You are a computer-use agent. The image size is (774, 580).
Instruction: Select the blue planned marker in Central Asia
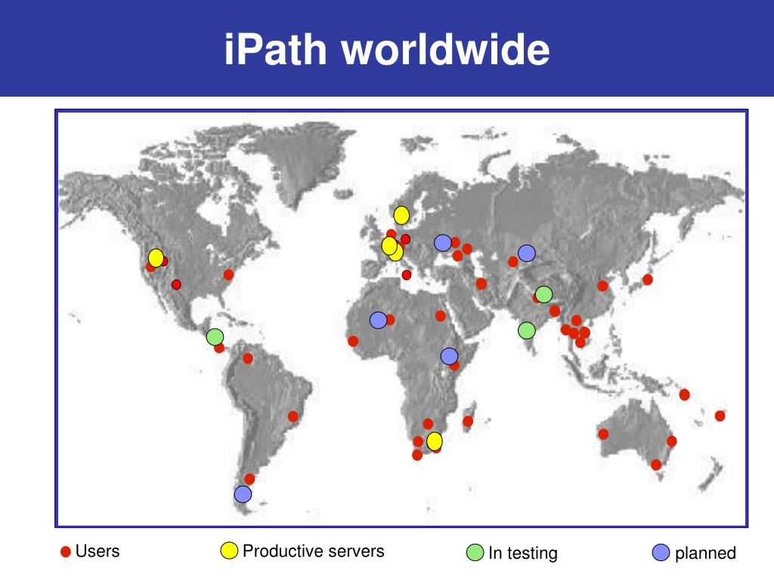pyautogui.click(x=527, y=253)
